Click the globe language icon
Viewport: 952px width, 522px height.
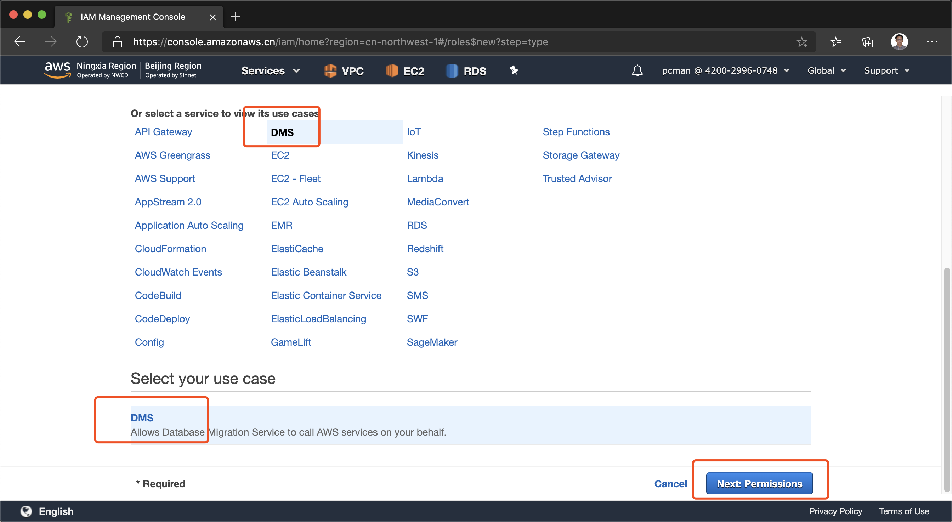(26, 511)
